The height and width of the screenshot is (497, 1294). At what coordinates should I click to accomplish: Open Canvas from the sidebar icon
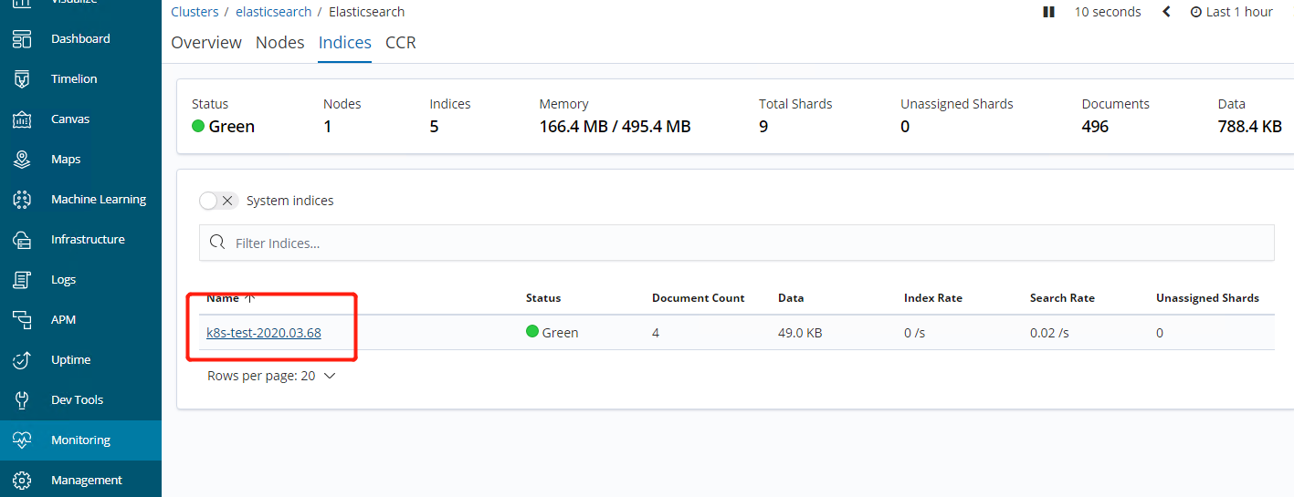(x=22, y=119)
